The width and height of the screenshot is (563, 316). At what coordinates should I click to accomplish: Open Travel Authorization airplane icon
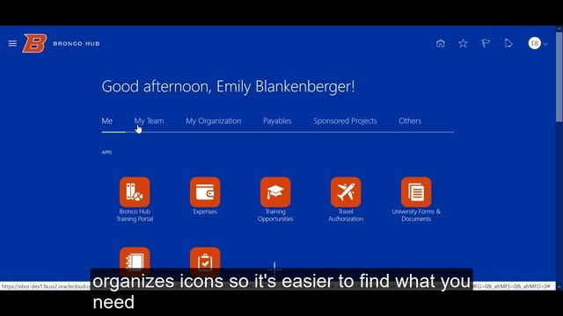point(346,192)
